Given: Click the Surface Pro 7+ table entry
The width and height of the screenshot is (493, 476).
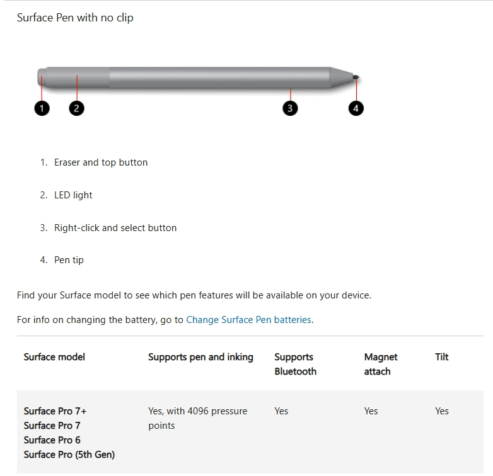Looking at the screenshot, I should [x=55, y=411].
